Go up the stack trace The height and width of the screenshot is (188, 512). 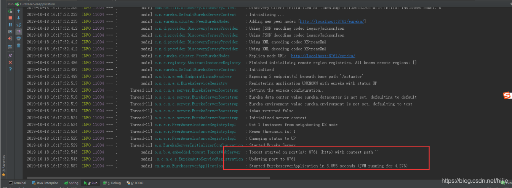pos(18,11)
